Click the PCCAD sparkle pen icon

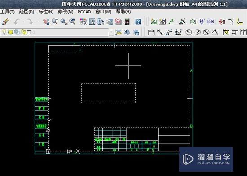(x=182, y=21)
